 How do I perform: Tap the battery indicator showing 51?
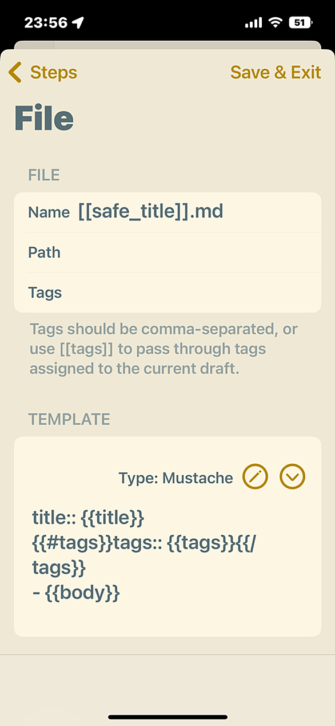pos(300,22)
